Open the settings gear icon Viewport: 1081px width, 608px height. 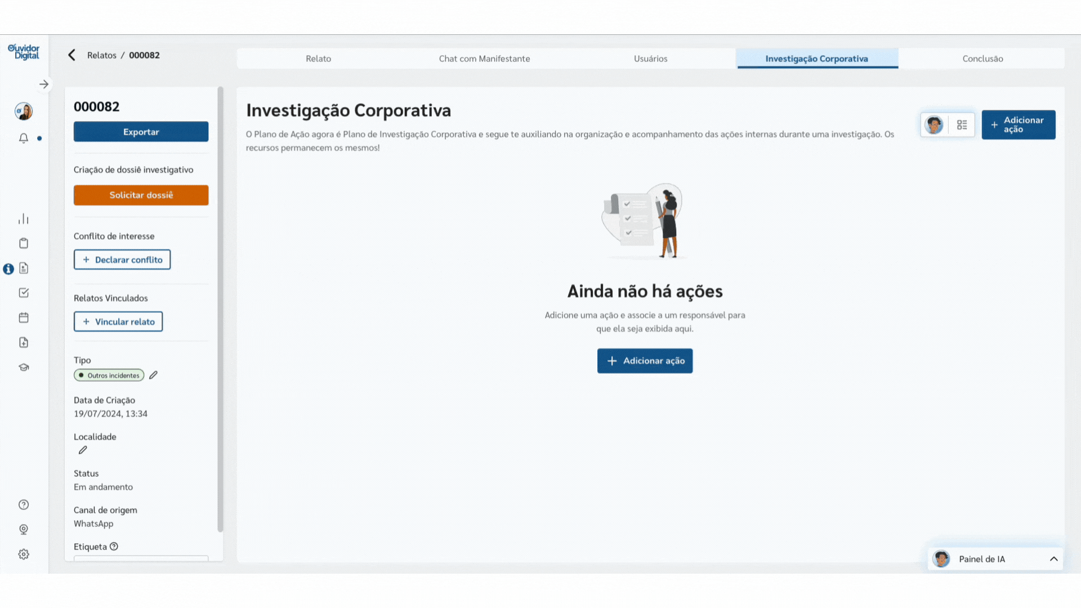[x=24, y=554]
